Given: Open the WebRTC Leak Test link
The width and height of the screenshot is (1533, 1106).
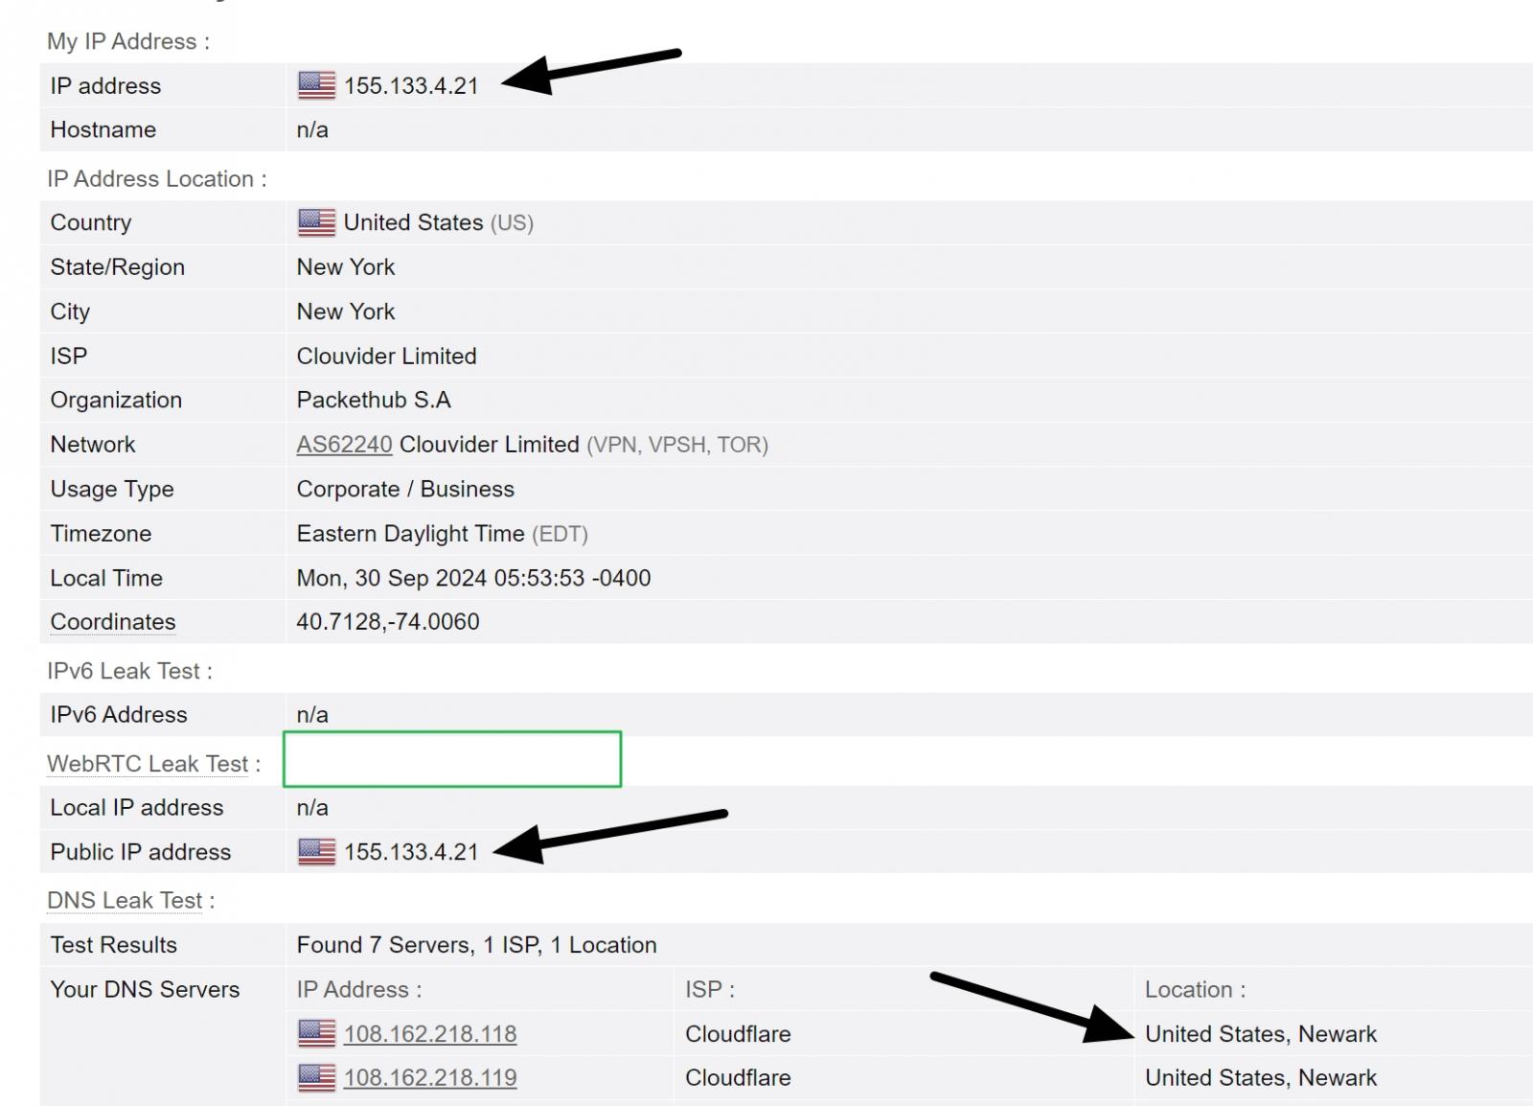Looking at the screenshot, I should [148, 763].
